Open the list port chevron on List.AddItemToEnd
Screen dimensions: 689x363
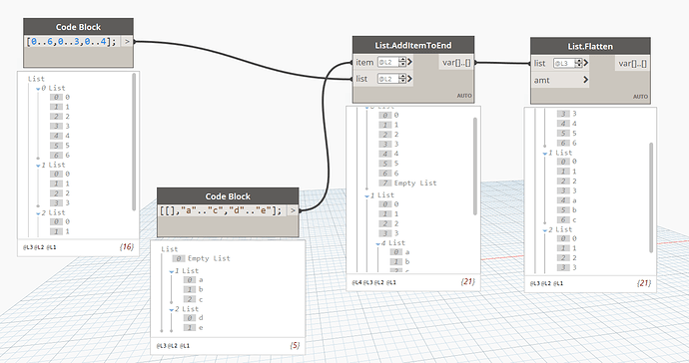click(x=409, y=79)
